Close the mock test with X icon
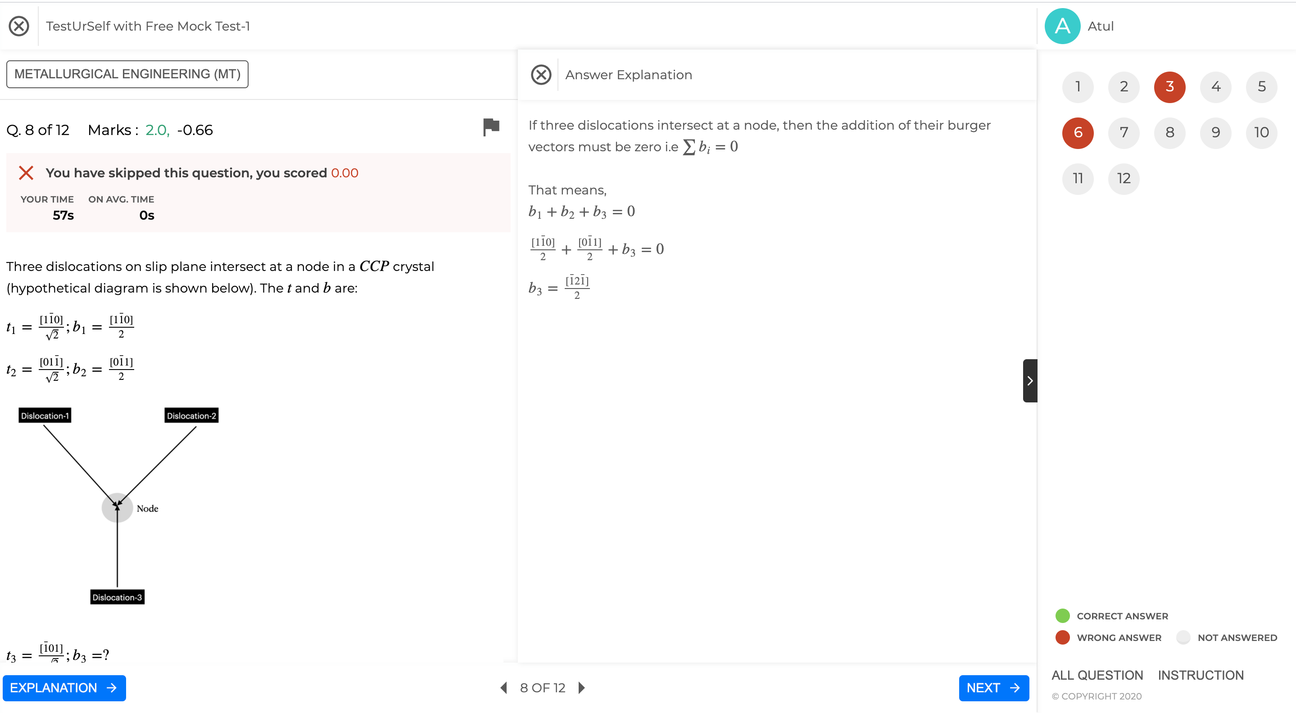The width and height of the screenshot is (1296, 713). pos(19,26)
